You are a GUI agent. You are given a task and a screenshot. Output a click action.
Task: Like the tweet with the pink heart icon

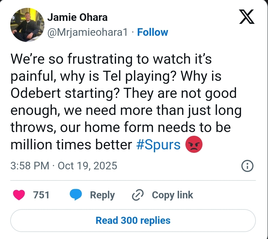point(19,195)
